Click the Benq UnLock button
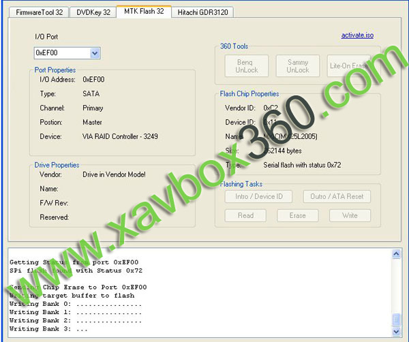The width and height of the screenshot is (409, 342). (x=247, y=66)
